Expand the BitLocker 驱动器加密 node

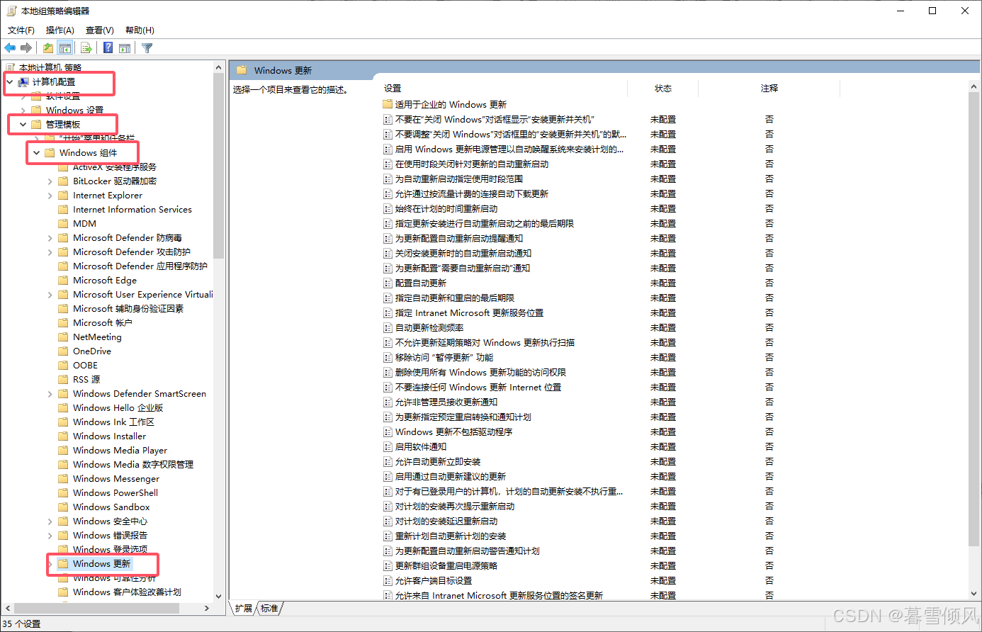(50, 181)
